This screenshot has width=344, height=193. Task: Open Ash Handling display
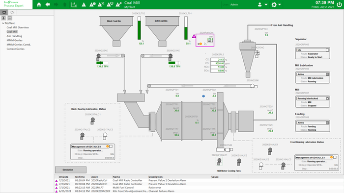click(14, 36)
